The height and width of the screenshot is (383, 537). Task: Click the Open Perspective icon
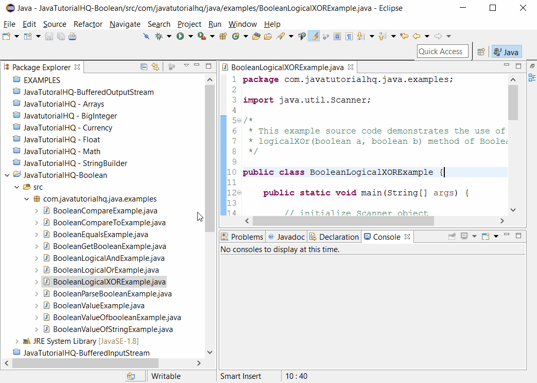pos(481,52)
